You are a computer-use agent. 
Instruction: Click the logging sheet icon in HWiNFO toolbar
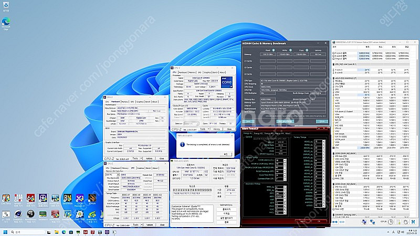(398, 222)
